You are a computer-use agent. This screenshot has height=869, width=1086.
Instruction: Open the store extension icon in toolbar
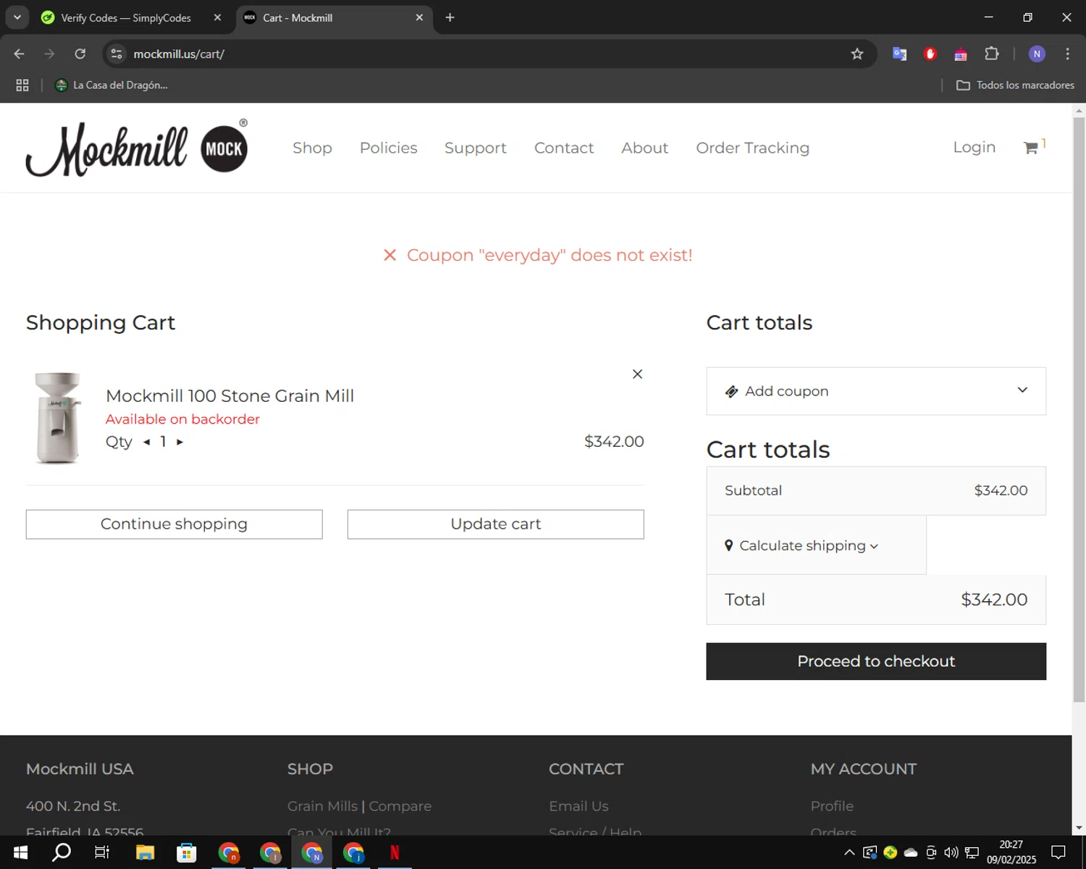pos(961,54)
